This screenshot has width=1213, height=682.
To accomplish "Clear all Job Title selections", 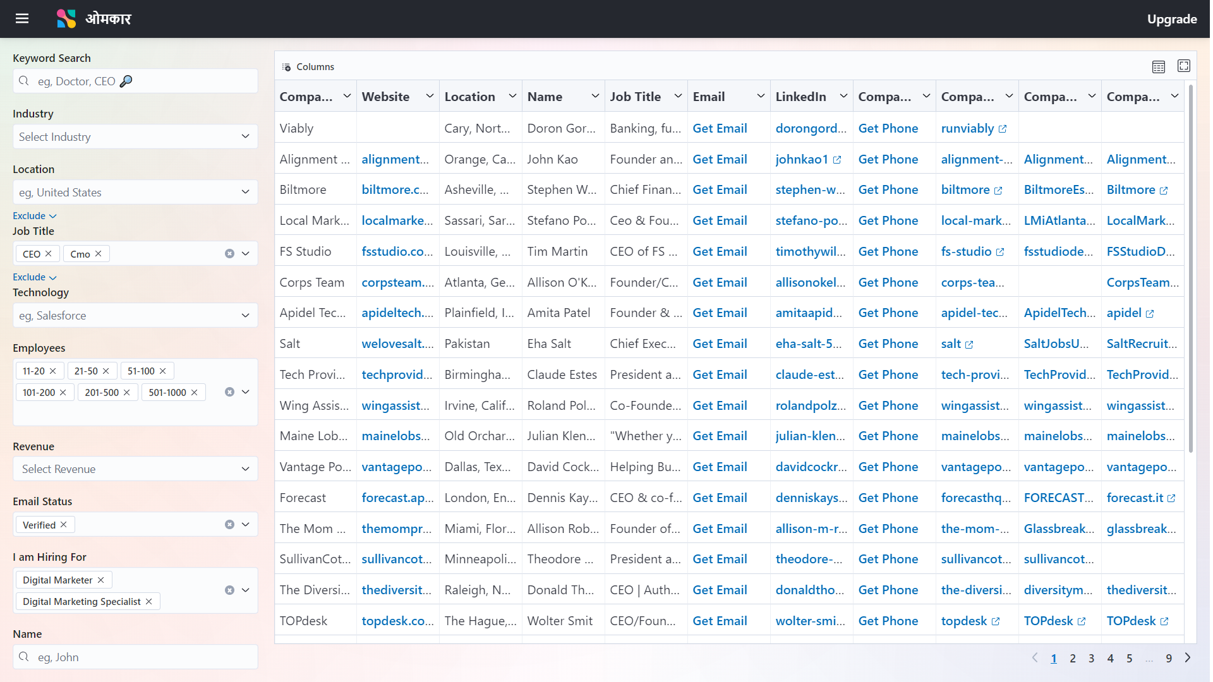I will [229, 254].
